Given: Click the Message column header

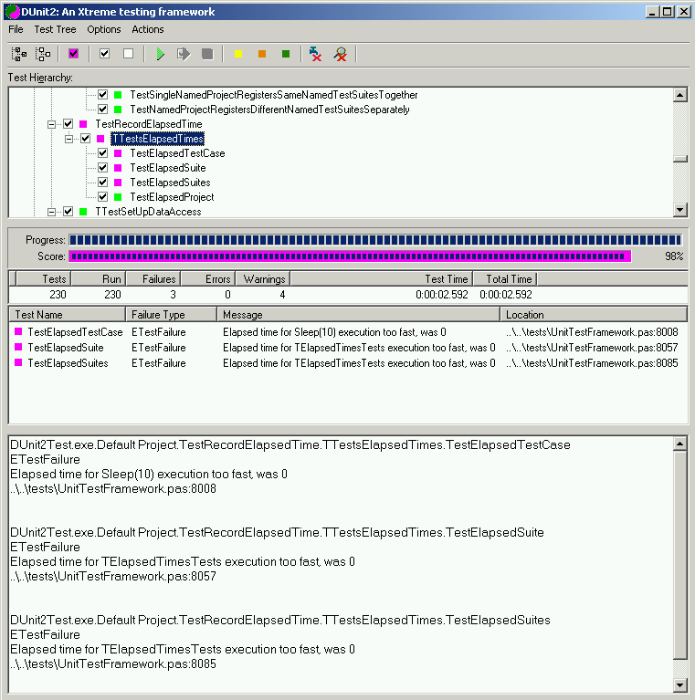Looking at the screenshot, I should click(358, 315).
